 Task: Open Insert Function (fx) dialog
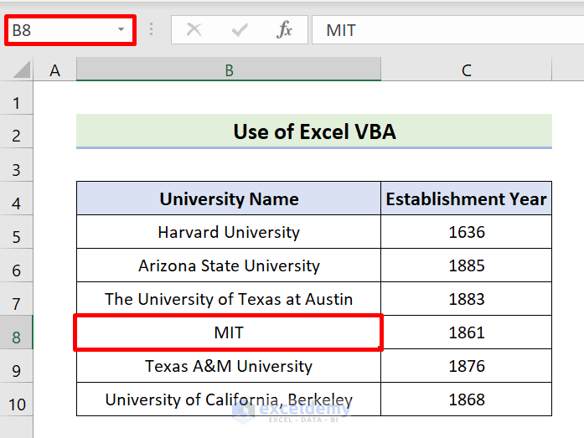click(285, 30)
